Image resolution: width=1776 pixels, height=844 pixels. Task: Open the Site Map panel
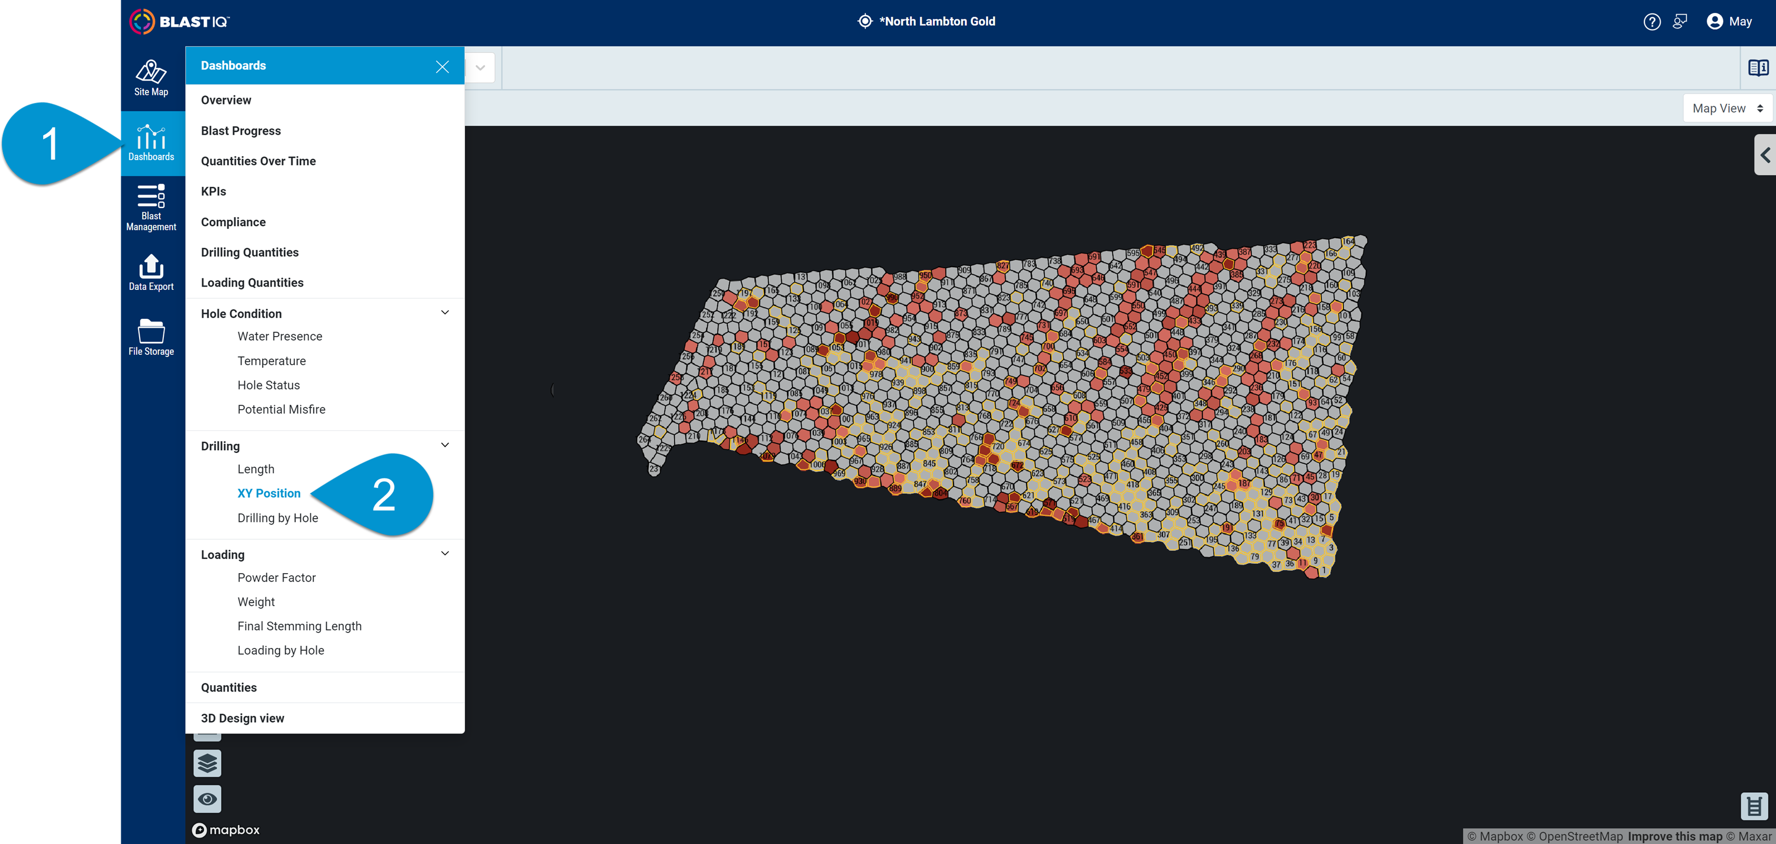(151, 78)
